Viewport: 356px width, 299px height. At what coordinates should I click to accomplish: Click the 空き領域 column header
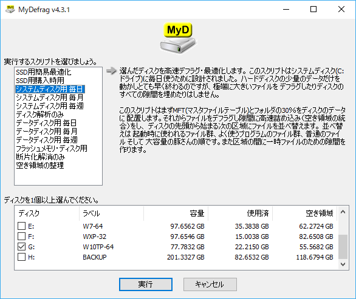(305, 213)
